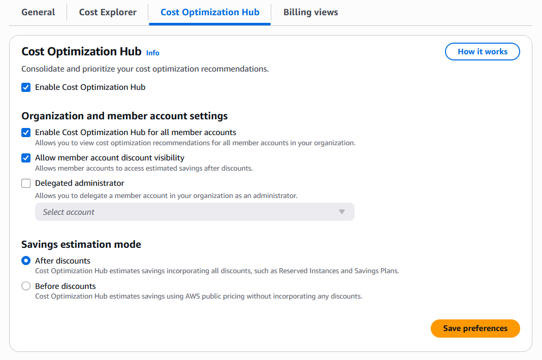Toggle Allow member account discount visibility
Image resolution: width=542 pixels, height=360 pixels.
26,158
